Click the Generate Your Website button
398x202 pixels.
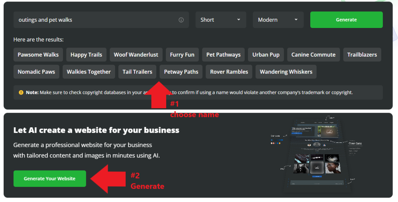(50, 179)
